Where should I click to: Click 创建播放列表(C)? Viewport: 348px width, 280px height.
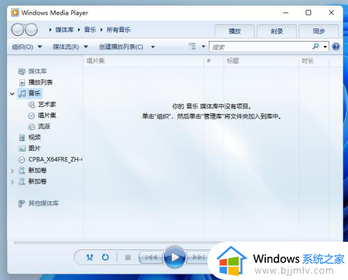[x=121, y=47]
